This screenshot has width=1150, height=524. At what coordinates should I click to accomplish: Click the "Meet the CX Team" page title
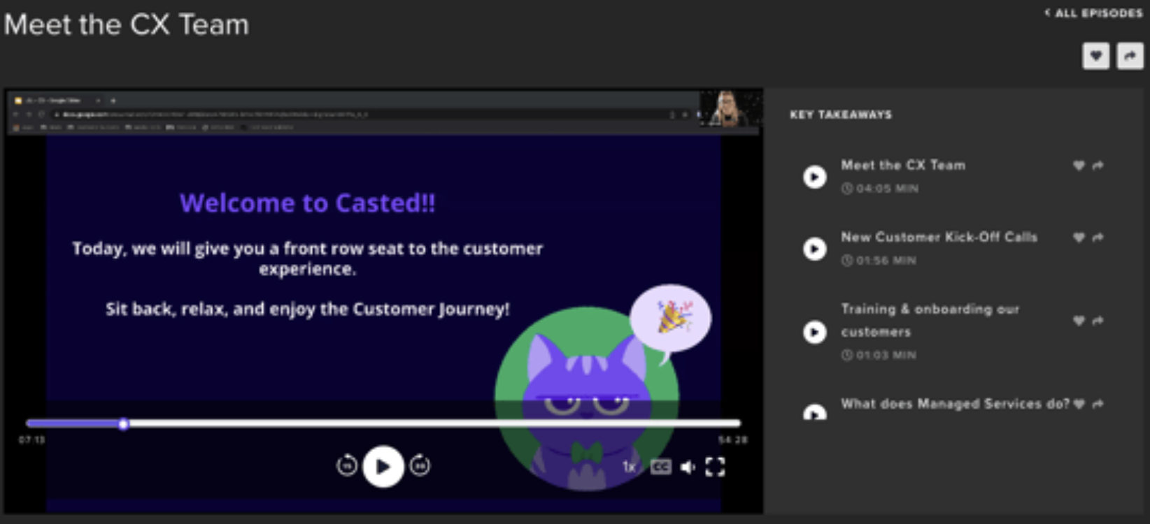(127, 25)
